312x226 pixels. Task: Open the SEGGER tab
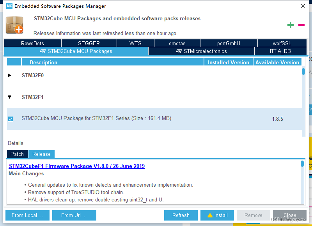pyautogui.click(x=89, y=43)
